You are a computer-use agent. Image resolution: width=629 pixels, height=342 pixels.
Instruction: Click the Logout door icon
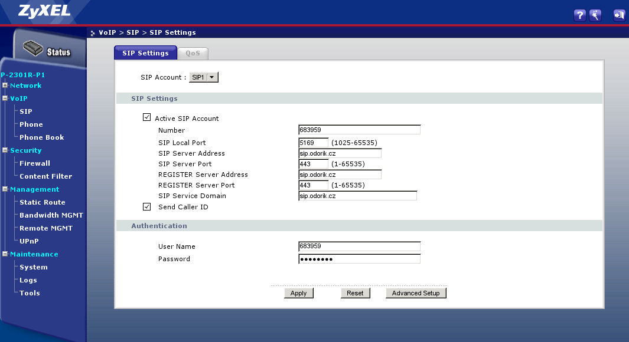(619, 15)
